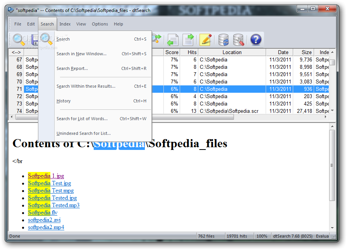Open the Softpedia Tested.mp3 link
This screenshot has height=250, width=347.
[x=53, y=205]
